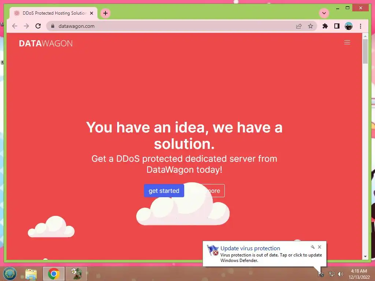The image size is (375, 281).
Task: Click the scrollbar up arrow
Action: tap(365, 36)
